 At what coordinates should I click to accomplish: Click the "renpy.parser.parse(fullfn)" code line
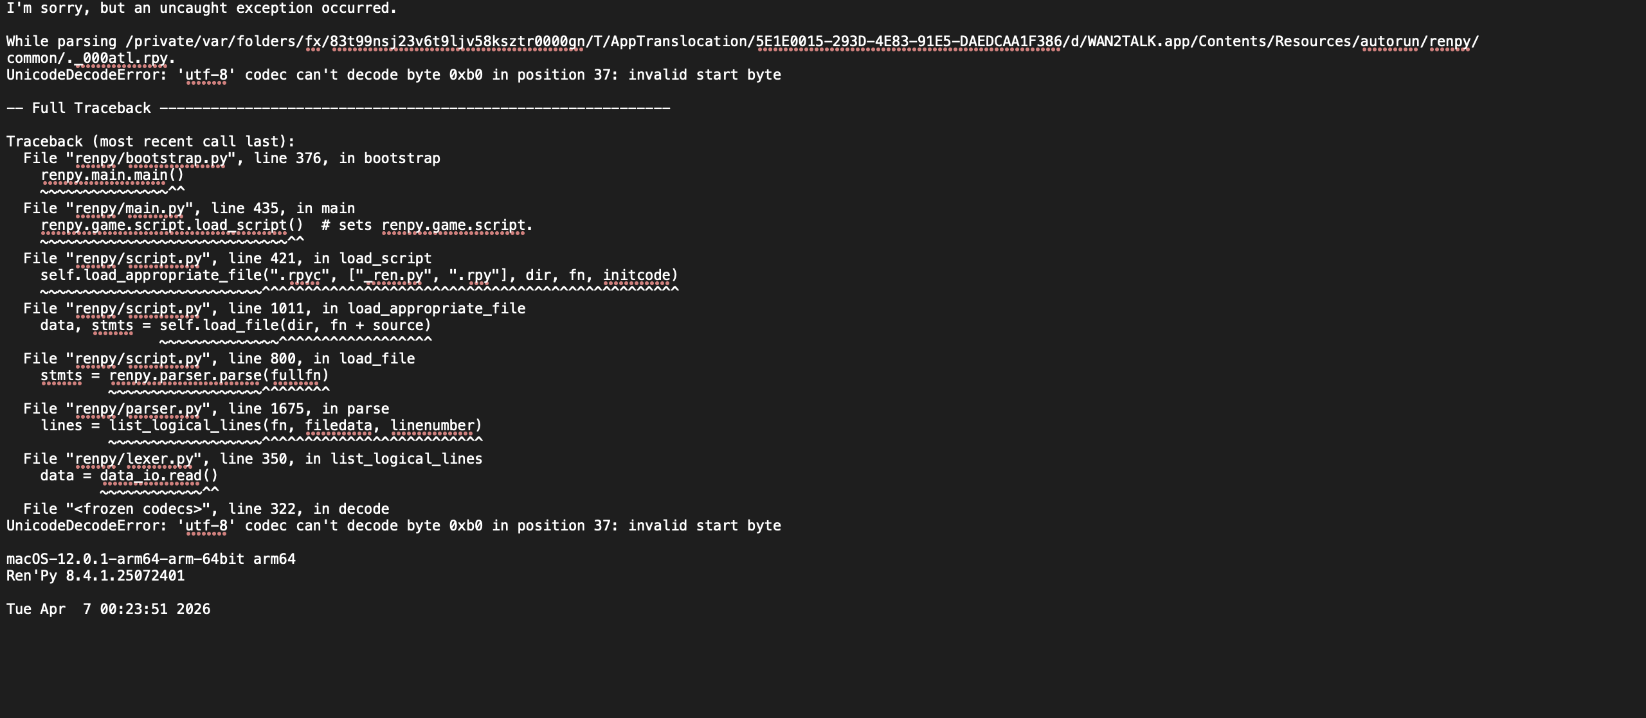(219, 376)
